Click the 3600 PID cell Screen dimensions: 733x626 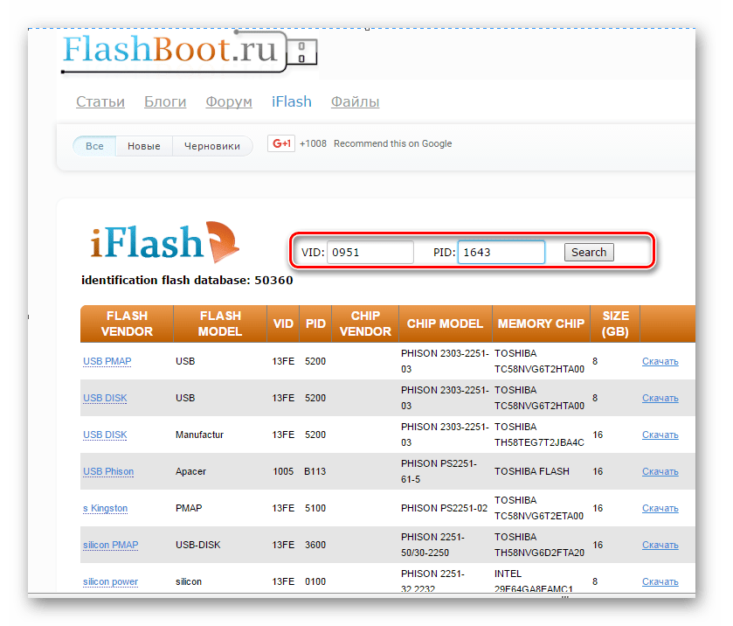315,545
